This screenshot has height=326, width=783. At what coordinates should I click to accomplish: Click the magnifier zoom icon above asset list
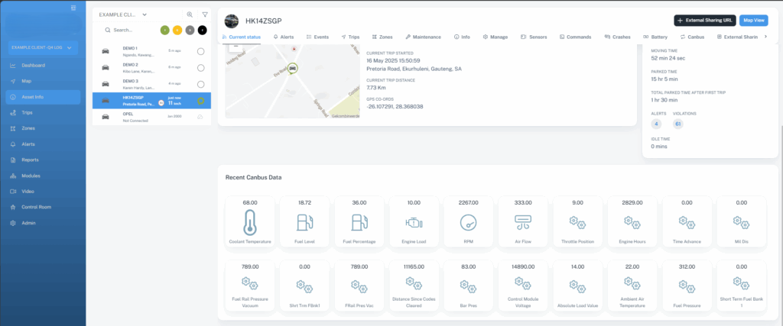point(190,15)
